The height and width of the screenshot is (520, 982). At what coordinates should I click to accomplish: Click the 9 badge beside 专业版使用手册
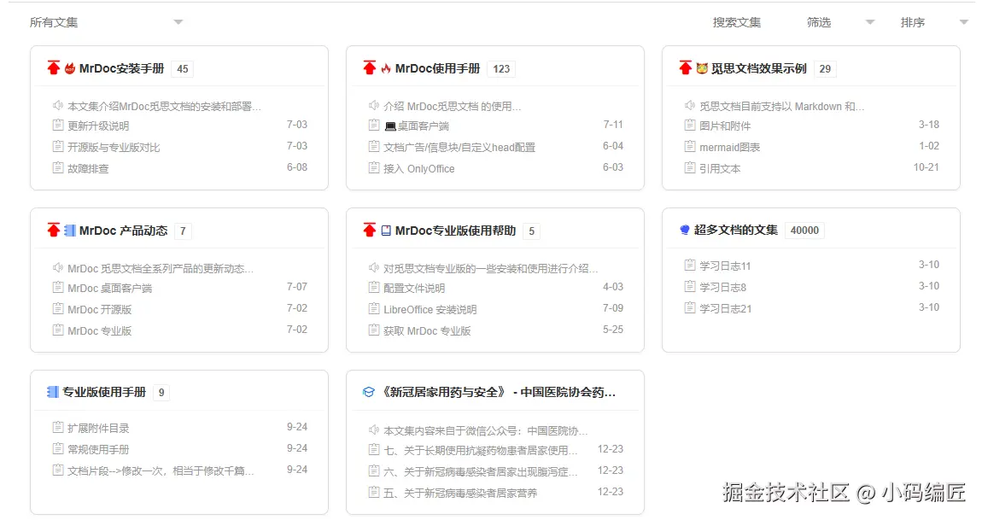pos(161,393)
